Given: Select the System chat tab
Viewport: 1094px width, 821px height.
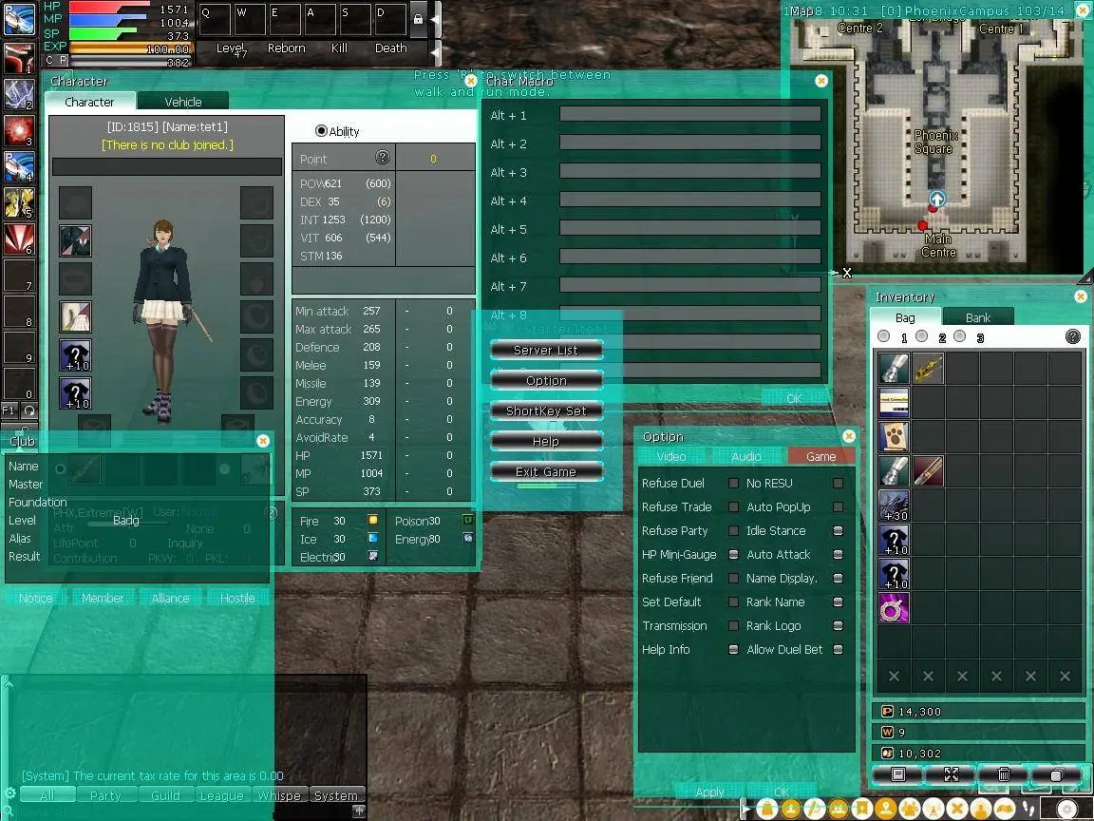Looking at the screenshot, I should [x=335, y=796].
